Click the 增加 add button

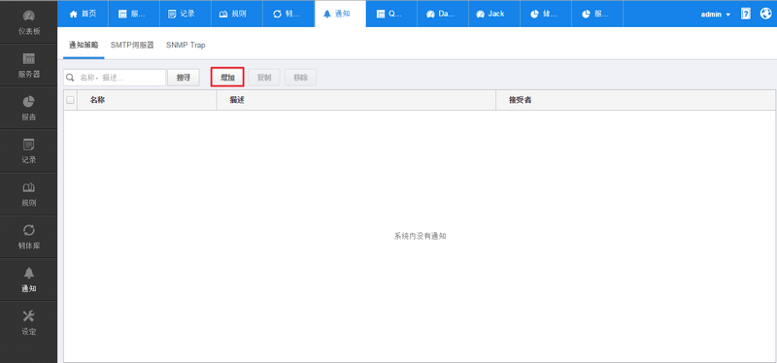pos(227,78)
